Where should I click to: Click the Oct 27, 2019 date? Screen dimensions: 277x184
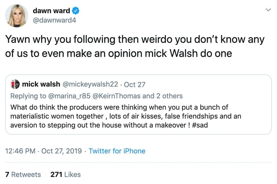(x=61, y=151)
